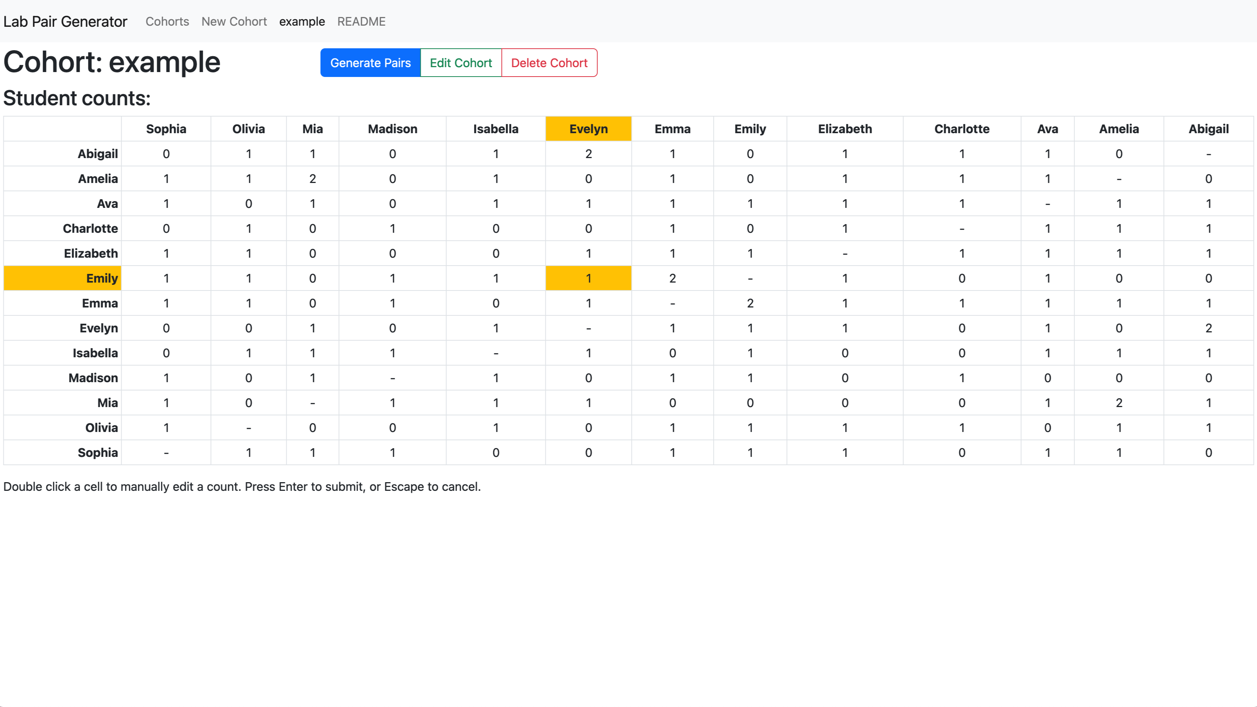The image size is (1257, 707).
Task: Go to New Cohort page
Action: point(234,22)
